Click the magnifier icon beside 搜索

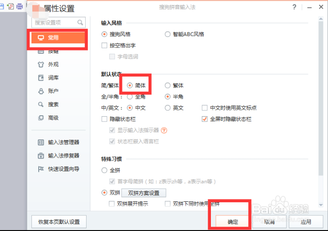click(x=41, y=104)
